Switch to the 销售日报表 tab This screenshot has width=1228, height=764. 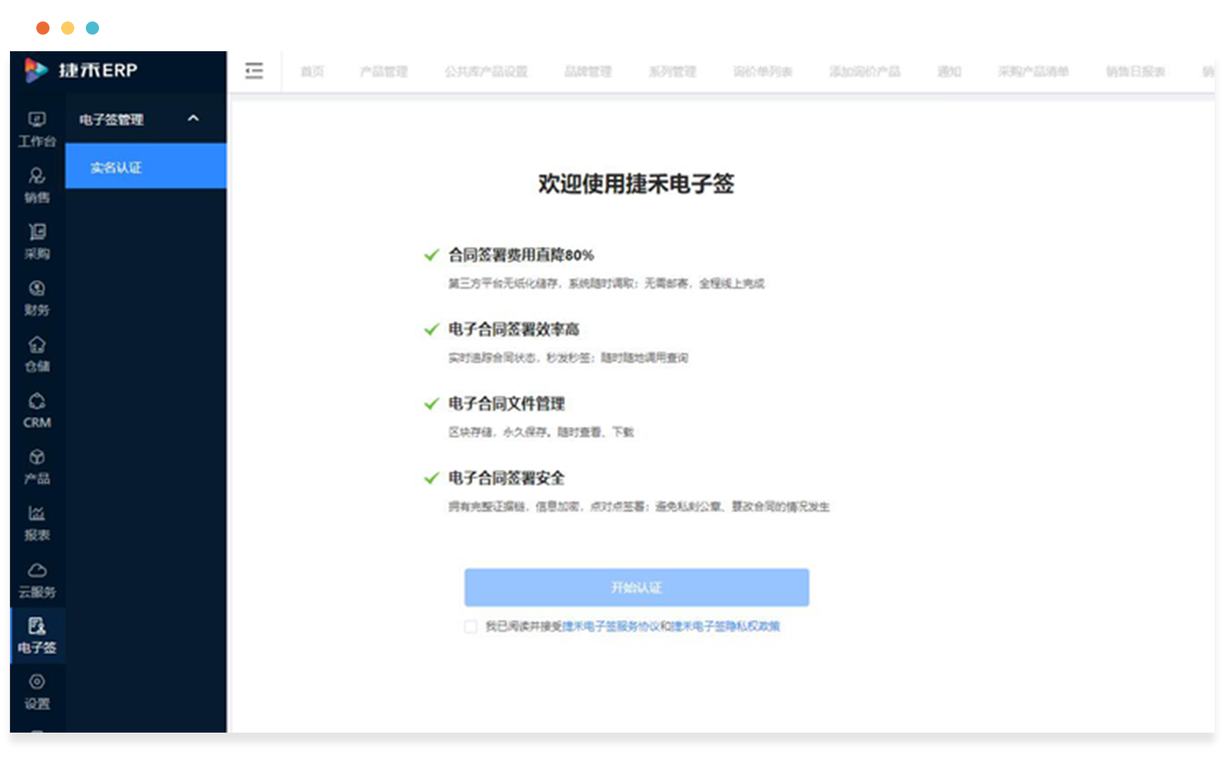1136,72
